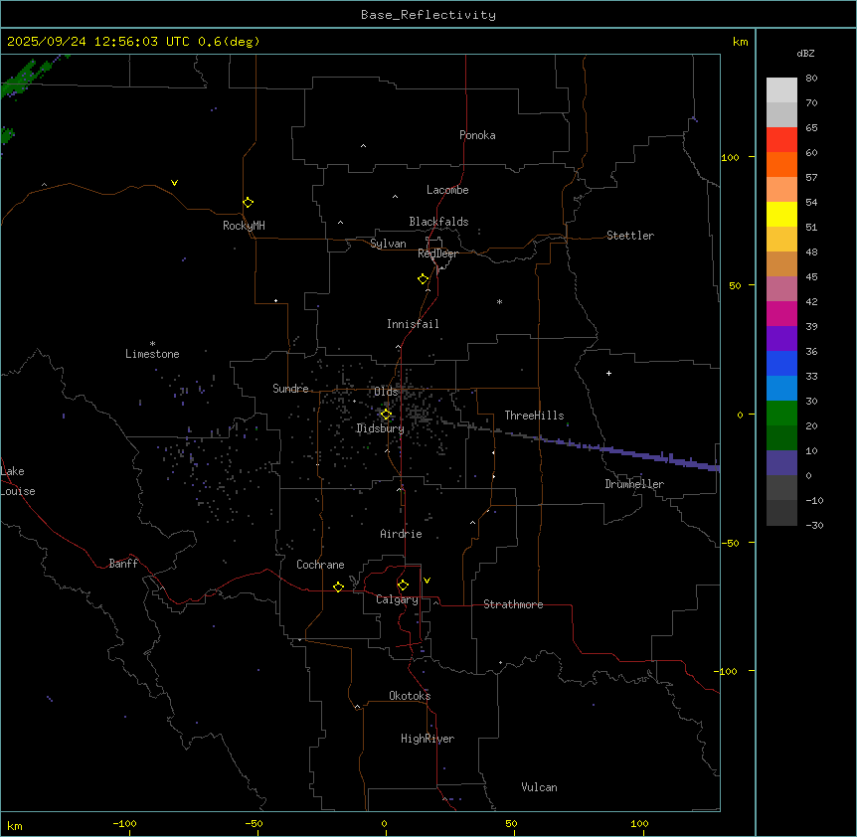This screenshot has width=857, height=837.
Task: Select the asterisk marker east of Innisfail
Action: 499,301
